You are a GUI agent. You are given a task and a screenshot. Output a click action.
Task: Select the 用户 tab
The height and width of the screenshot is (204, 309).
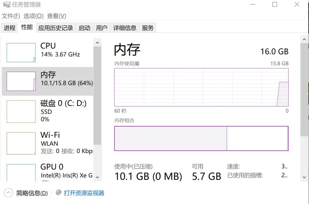pyautogui.click(x=101, y=27)
